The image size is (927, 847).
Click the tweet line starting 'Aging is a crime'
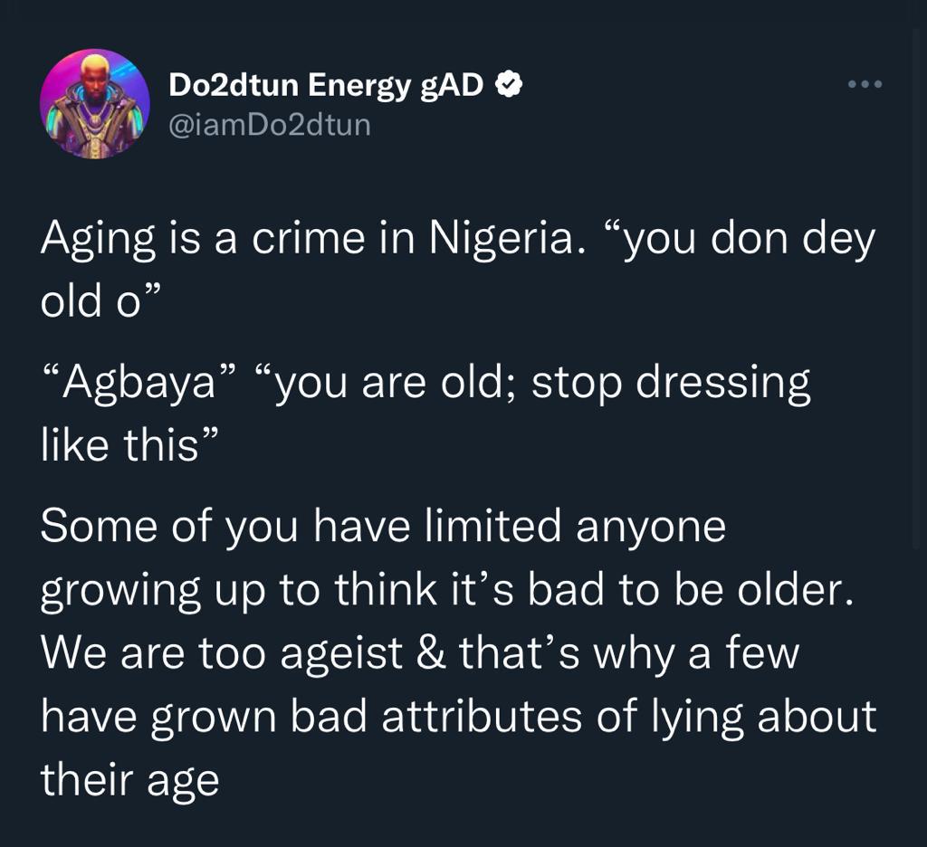(457, 240)
